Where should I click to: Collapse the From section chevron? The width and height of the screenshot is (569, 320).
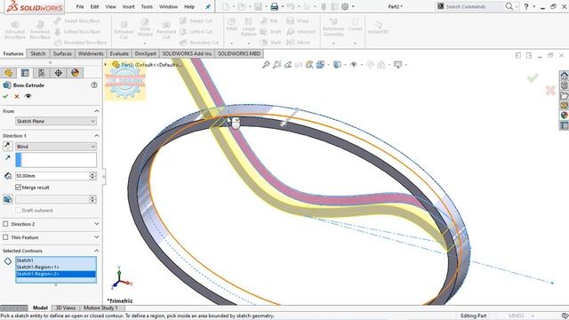coord(97,111)
